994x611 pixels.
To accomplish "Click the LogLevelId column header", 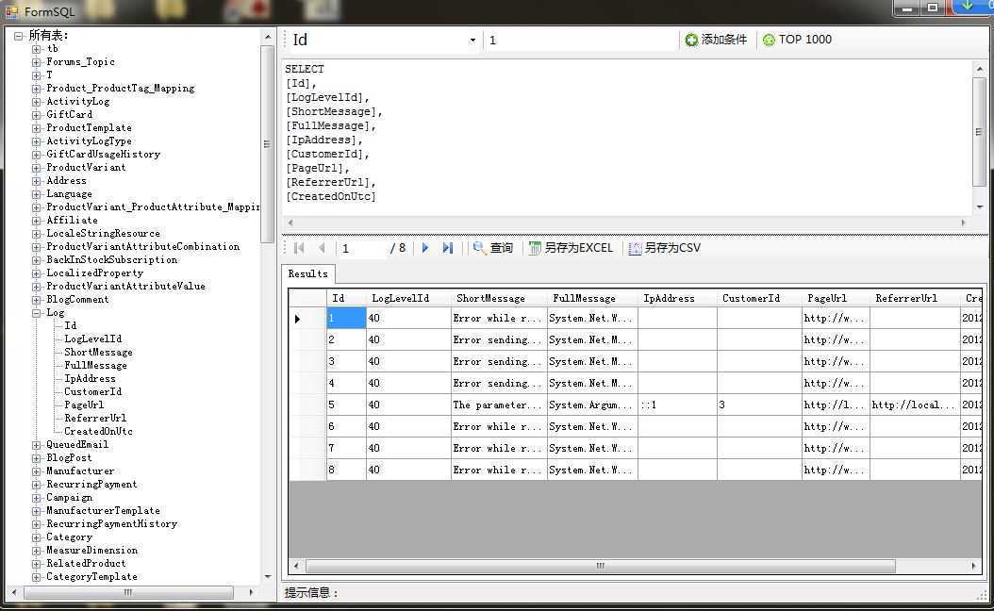I will [408, 298].
